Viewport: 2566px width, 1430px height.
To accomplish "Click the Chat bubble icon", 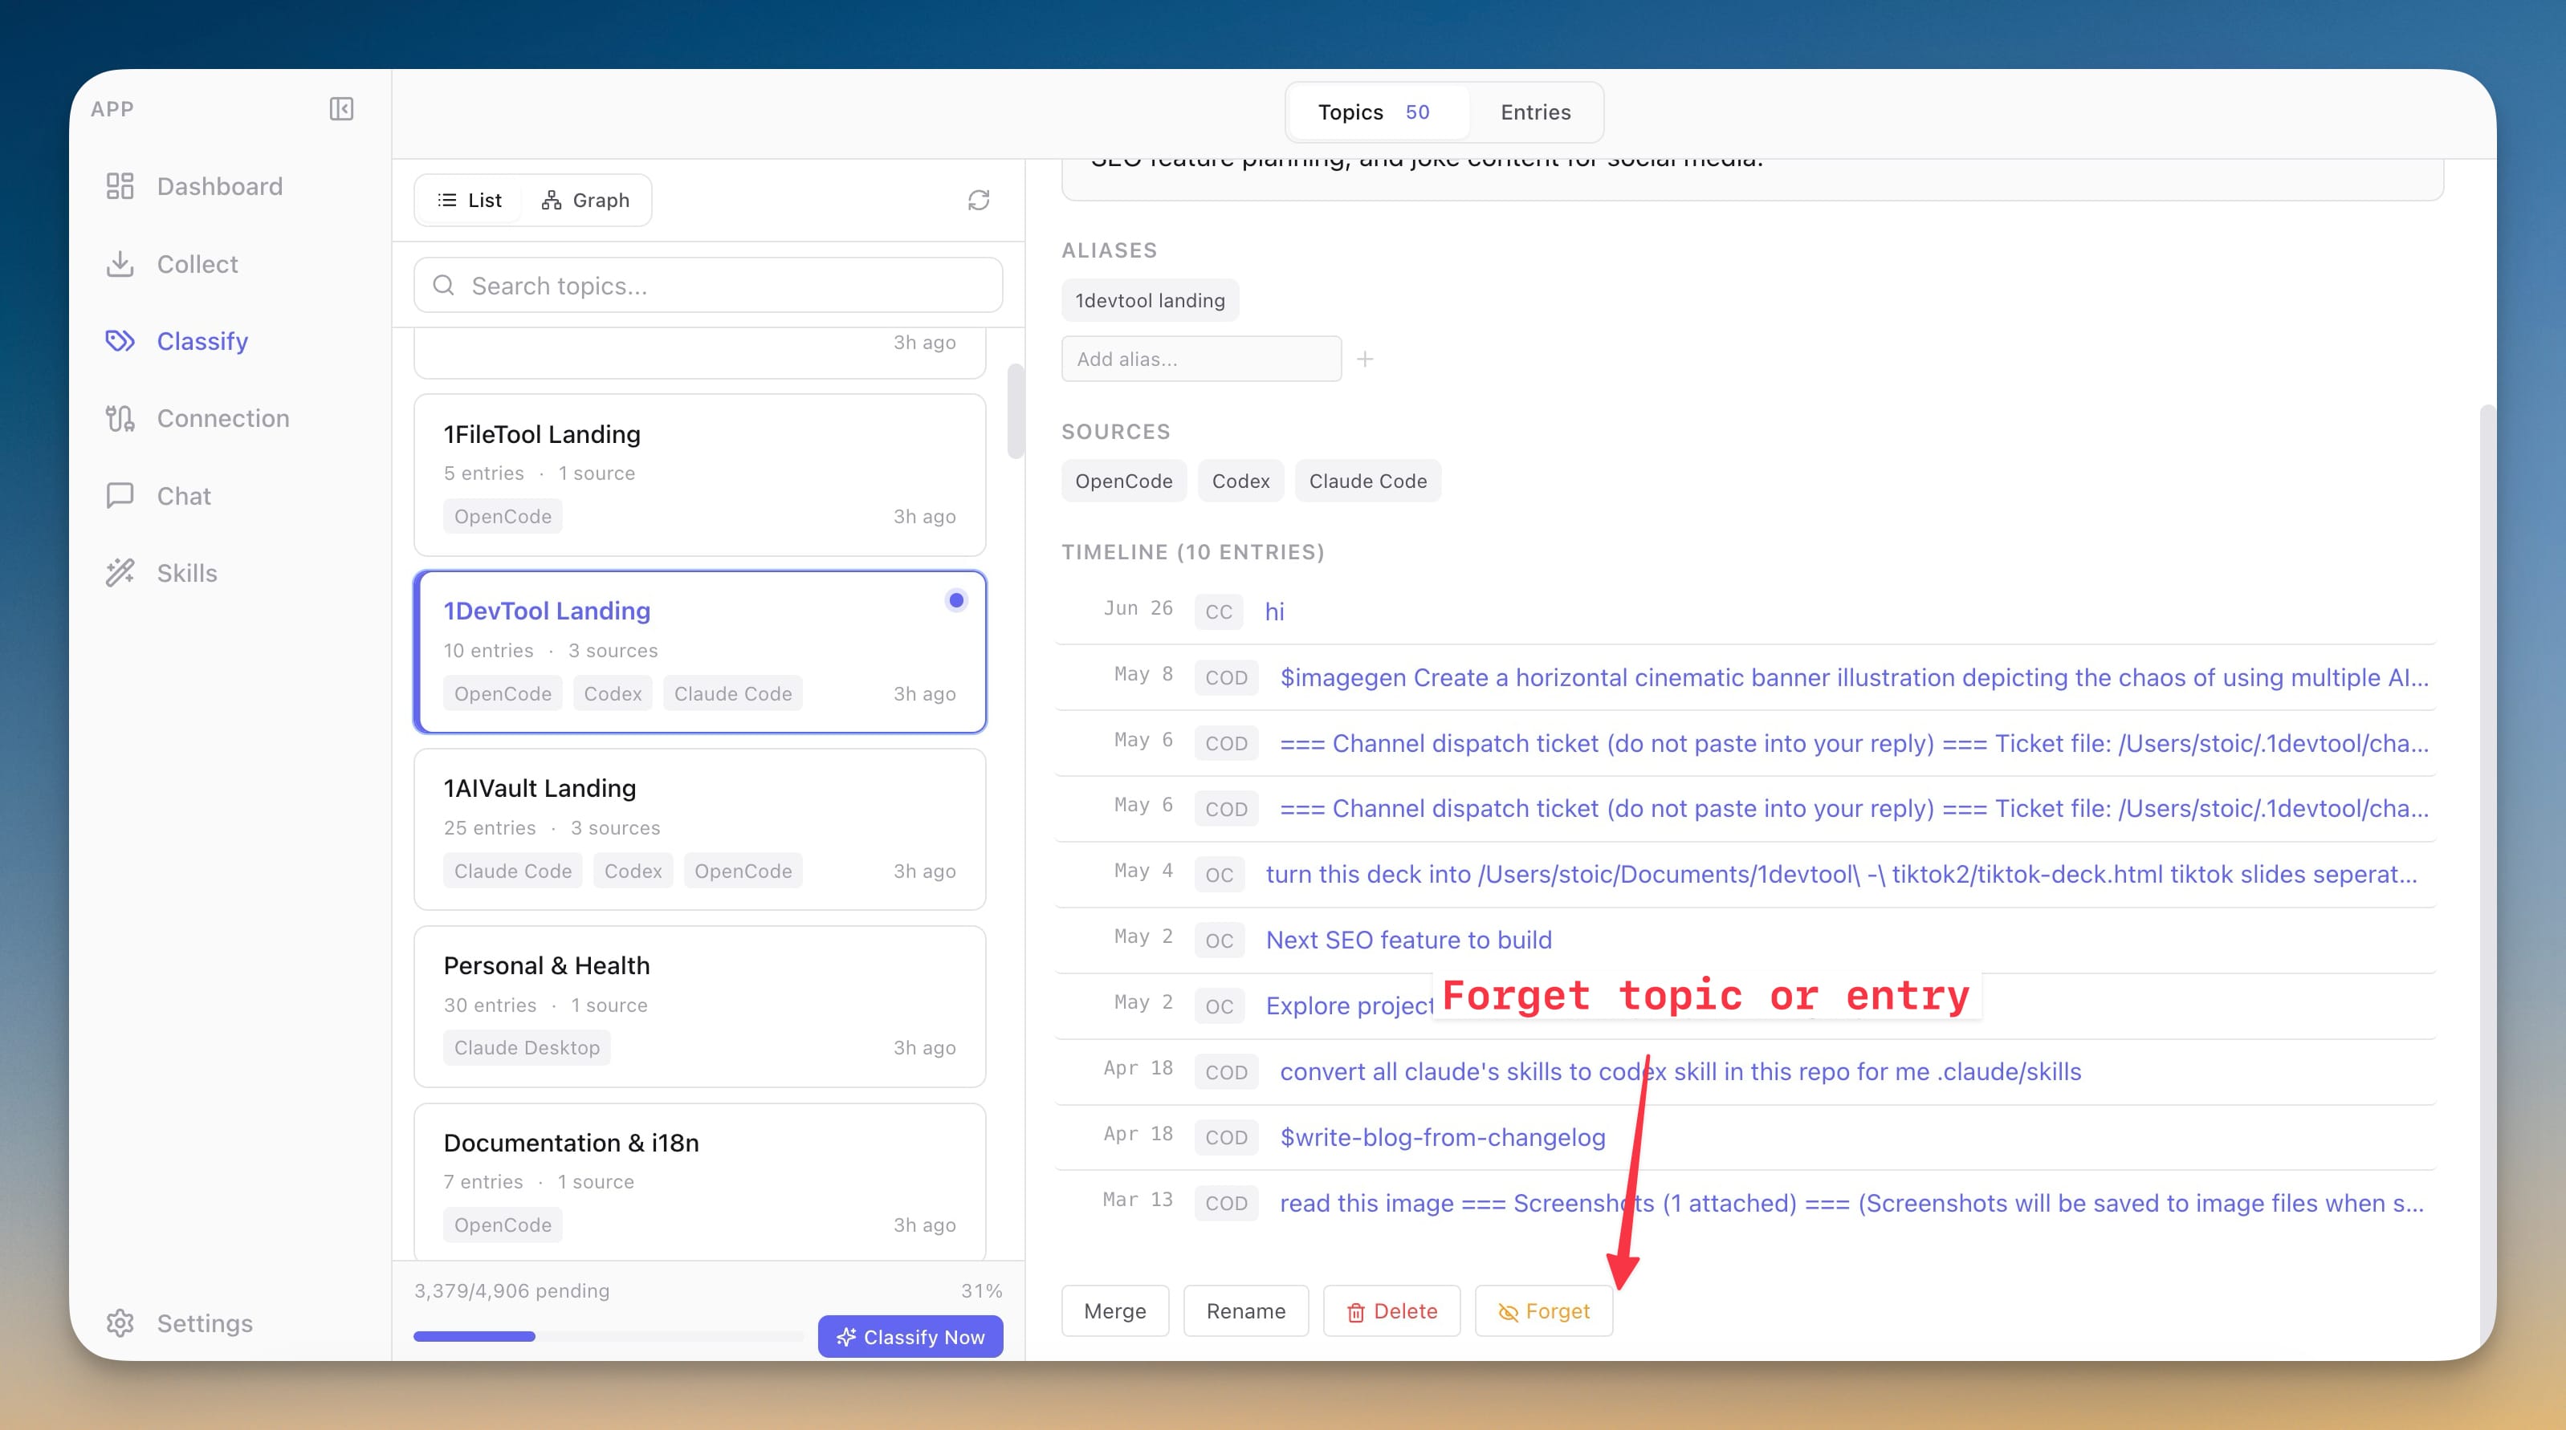I will [120, 496].
